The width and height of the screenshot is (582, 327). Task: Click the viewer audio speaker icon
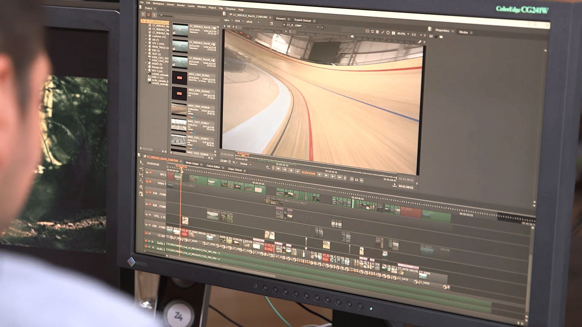click(x=352, y=36)
